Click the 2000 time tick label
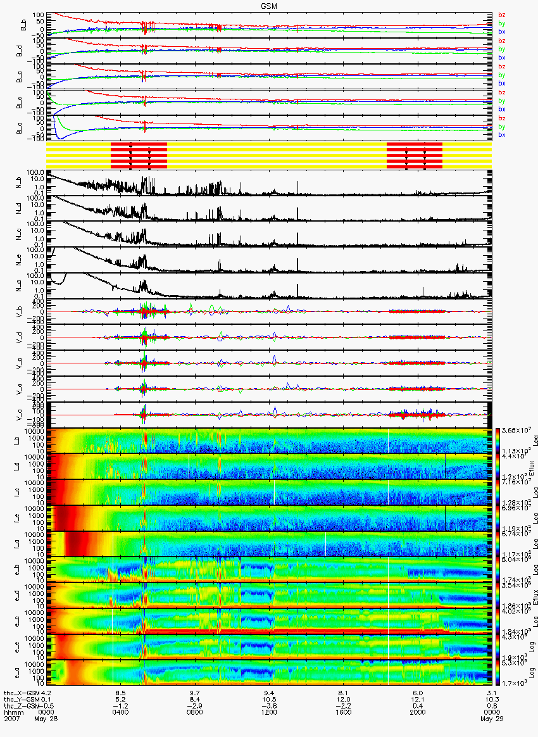The image size is (538, 737). coord(418,712)
